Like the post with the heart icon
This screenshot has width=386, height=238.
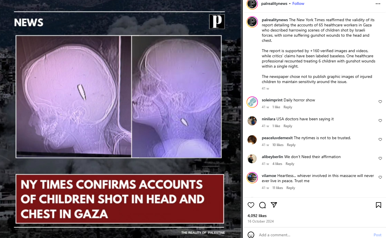[x=251, y=205]
